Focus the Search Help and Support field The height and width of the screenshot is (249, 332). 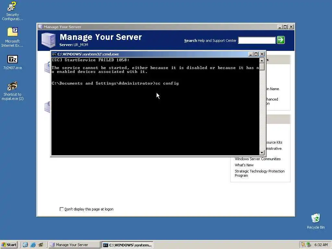257,40
